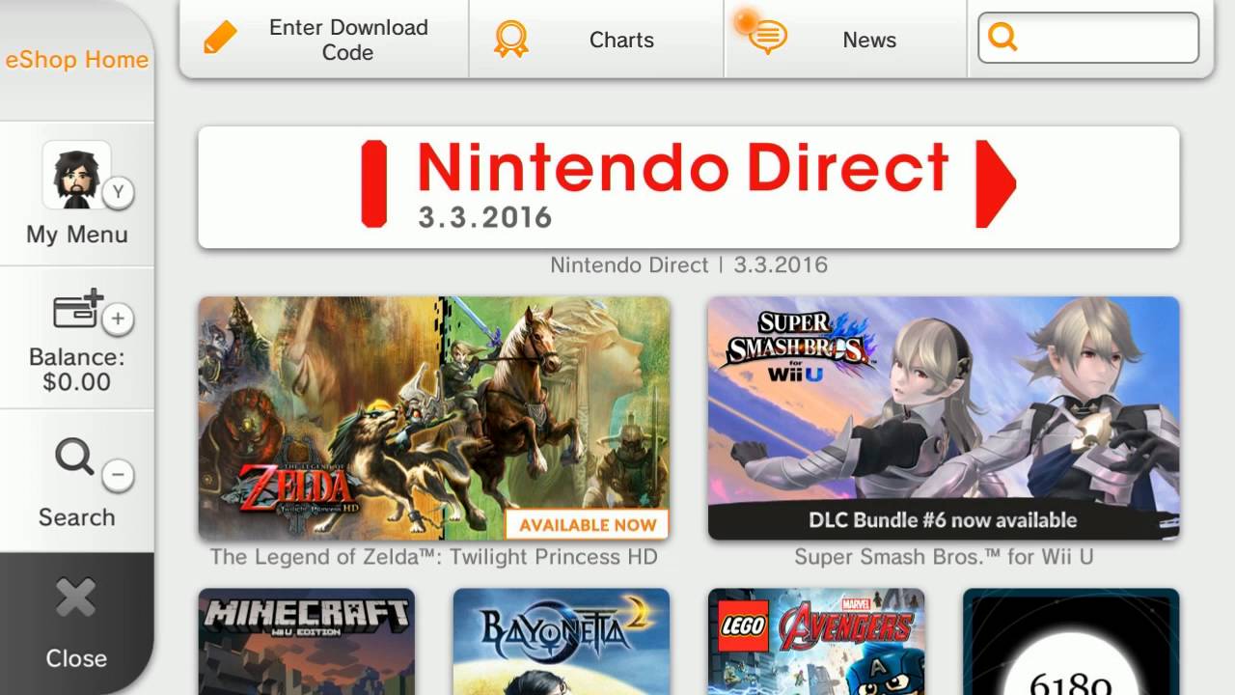Open the Zelda Twilight Princess HD tile
Screen dimensions: 1235x695
tap(434, 418)
